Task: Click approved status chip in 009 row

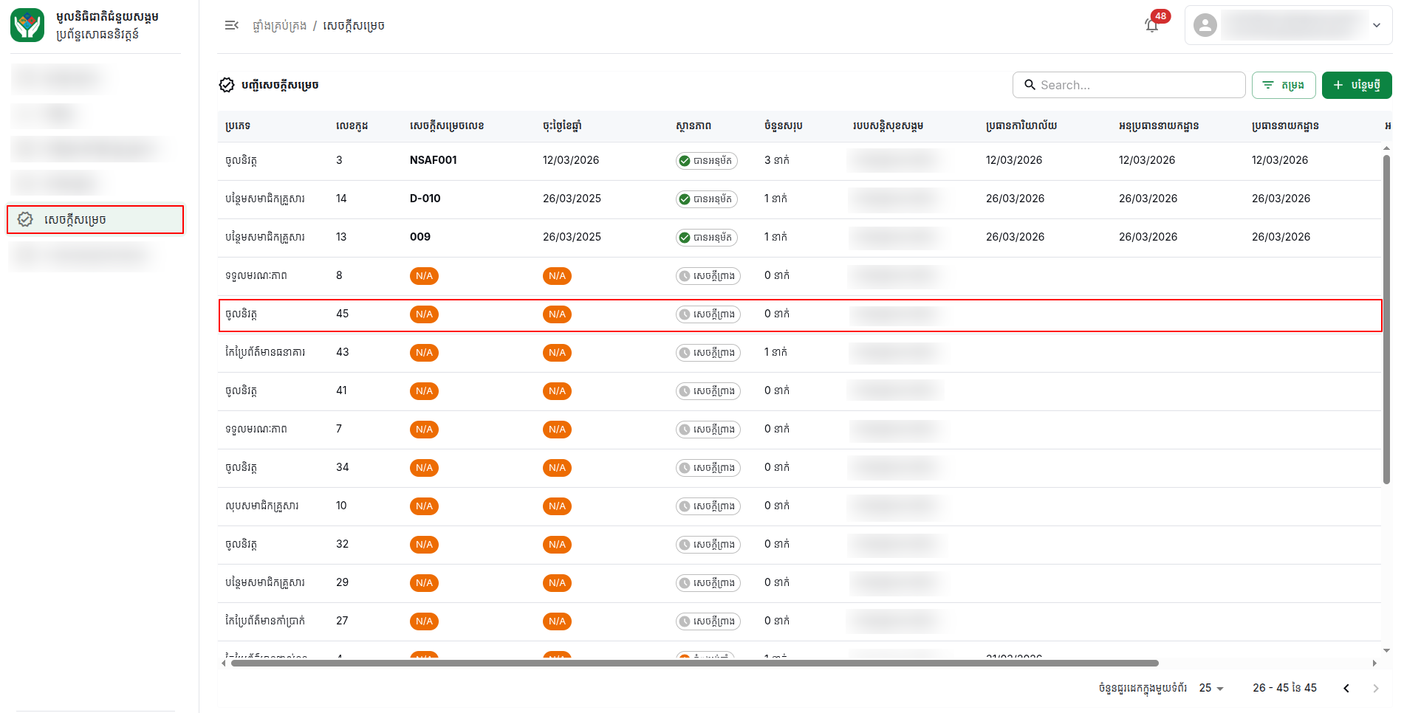Action: click(707, 238)
